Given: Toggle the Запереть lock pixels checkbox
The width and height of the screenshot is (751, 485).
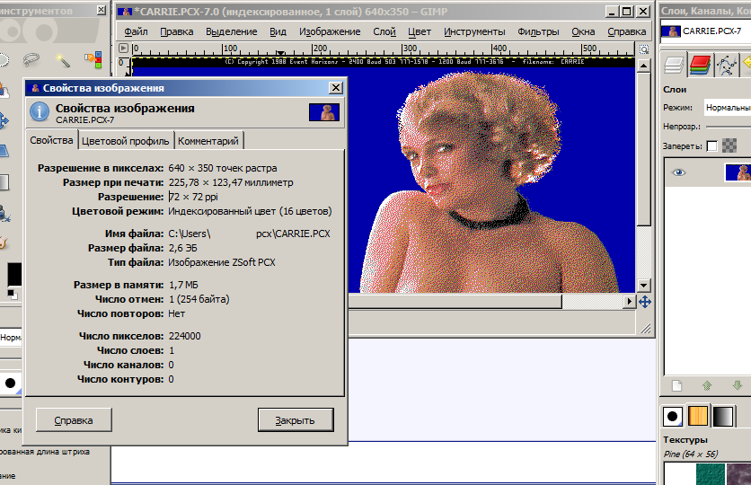Looking at the screenshot, I should (712, 146).
